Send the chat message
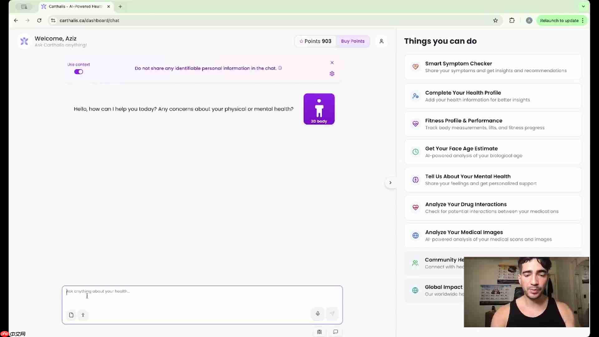 point(332,314)
